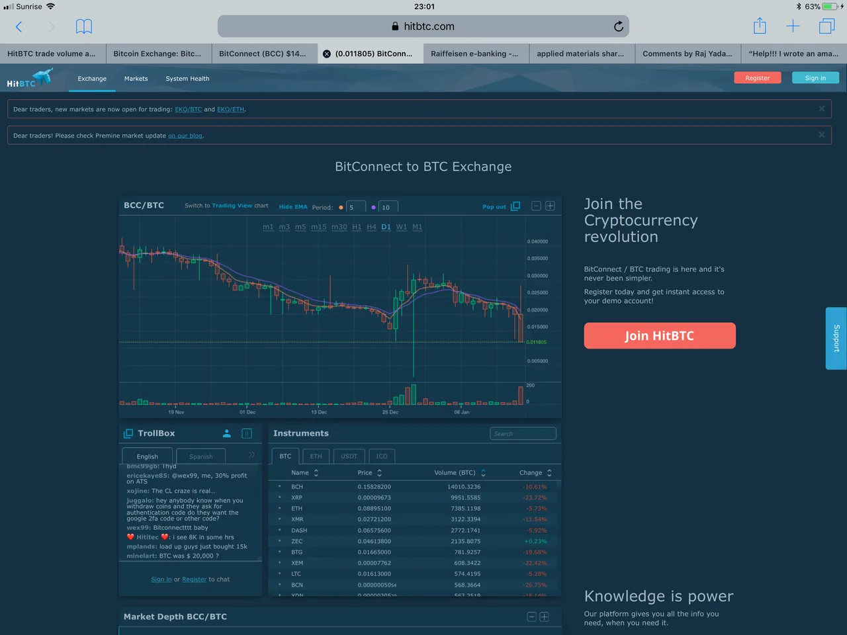The width and height of the screenshot is (847, 635).
Task: Open the Support side tab
Action: point(836,338)
